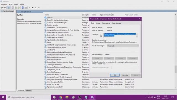Image resolution: width=177 pixels, height=100 pixels.
Task: Click the gear icon beside Registro remoto
Action: point(45,25)
